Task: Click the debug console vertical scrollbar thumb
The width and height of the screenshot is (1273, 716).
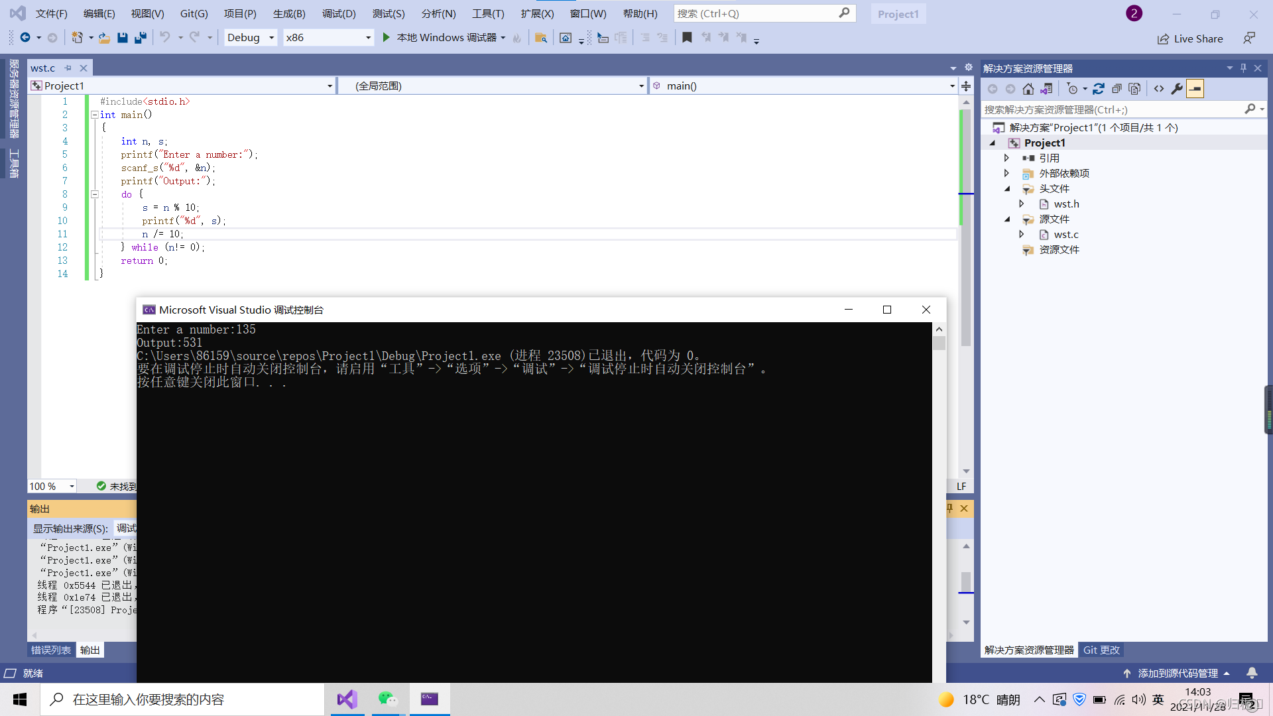Action: [939, 343]
